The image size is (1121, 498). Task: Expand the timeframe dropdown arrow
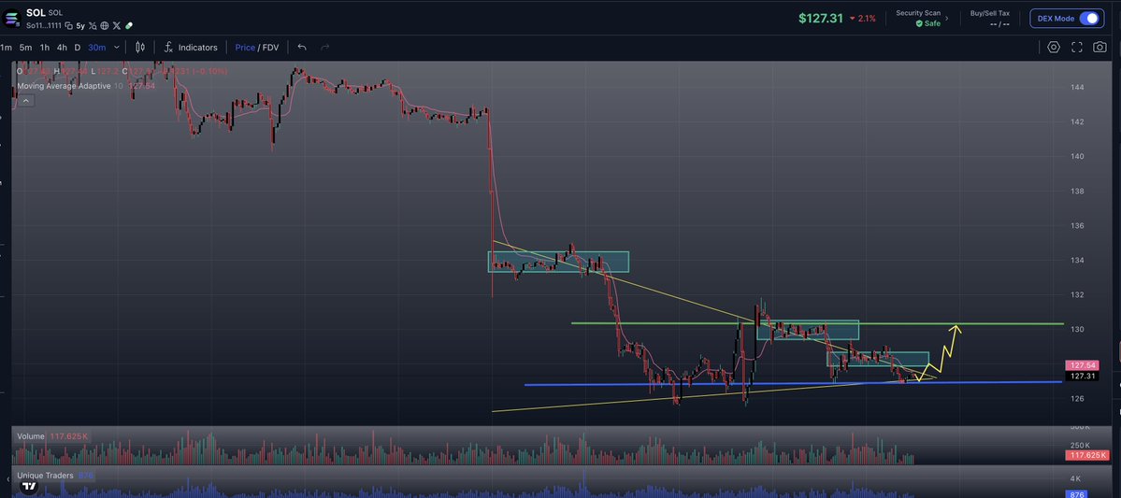[x=117, y=47]
